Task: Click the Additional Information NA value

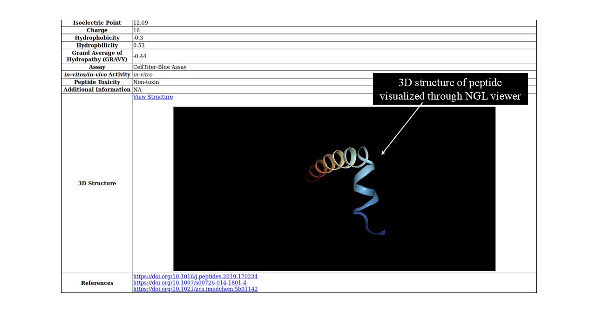Action: (137, 89)
